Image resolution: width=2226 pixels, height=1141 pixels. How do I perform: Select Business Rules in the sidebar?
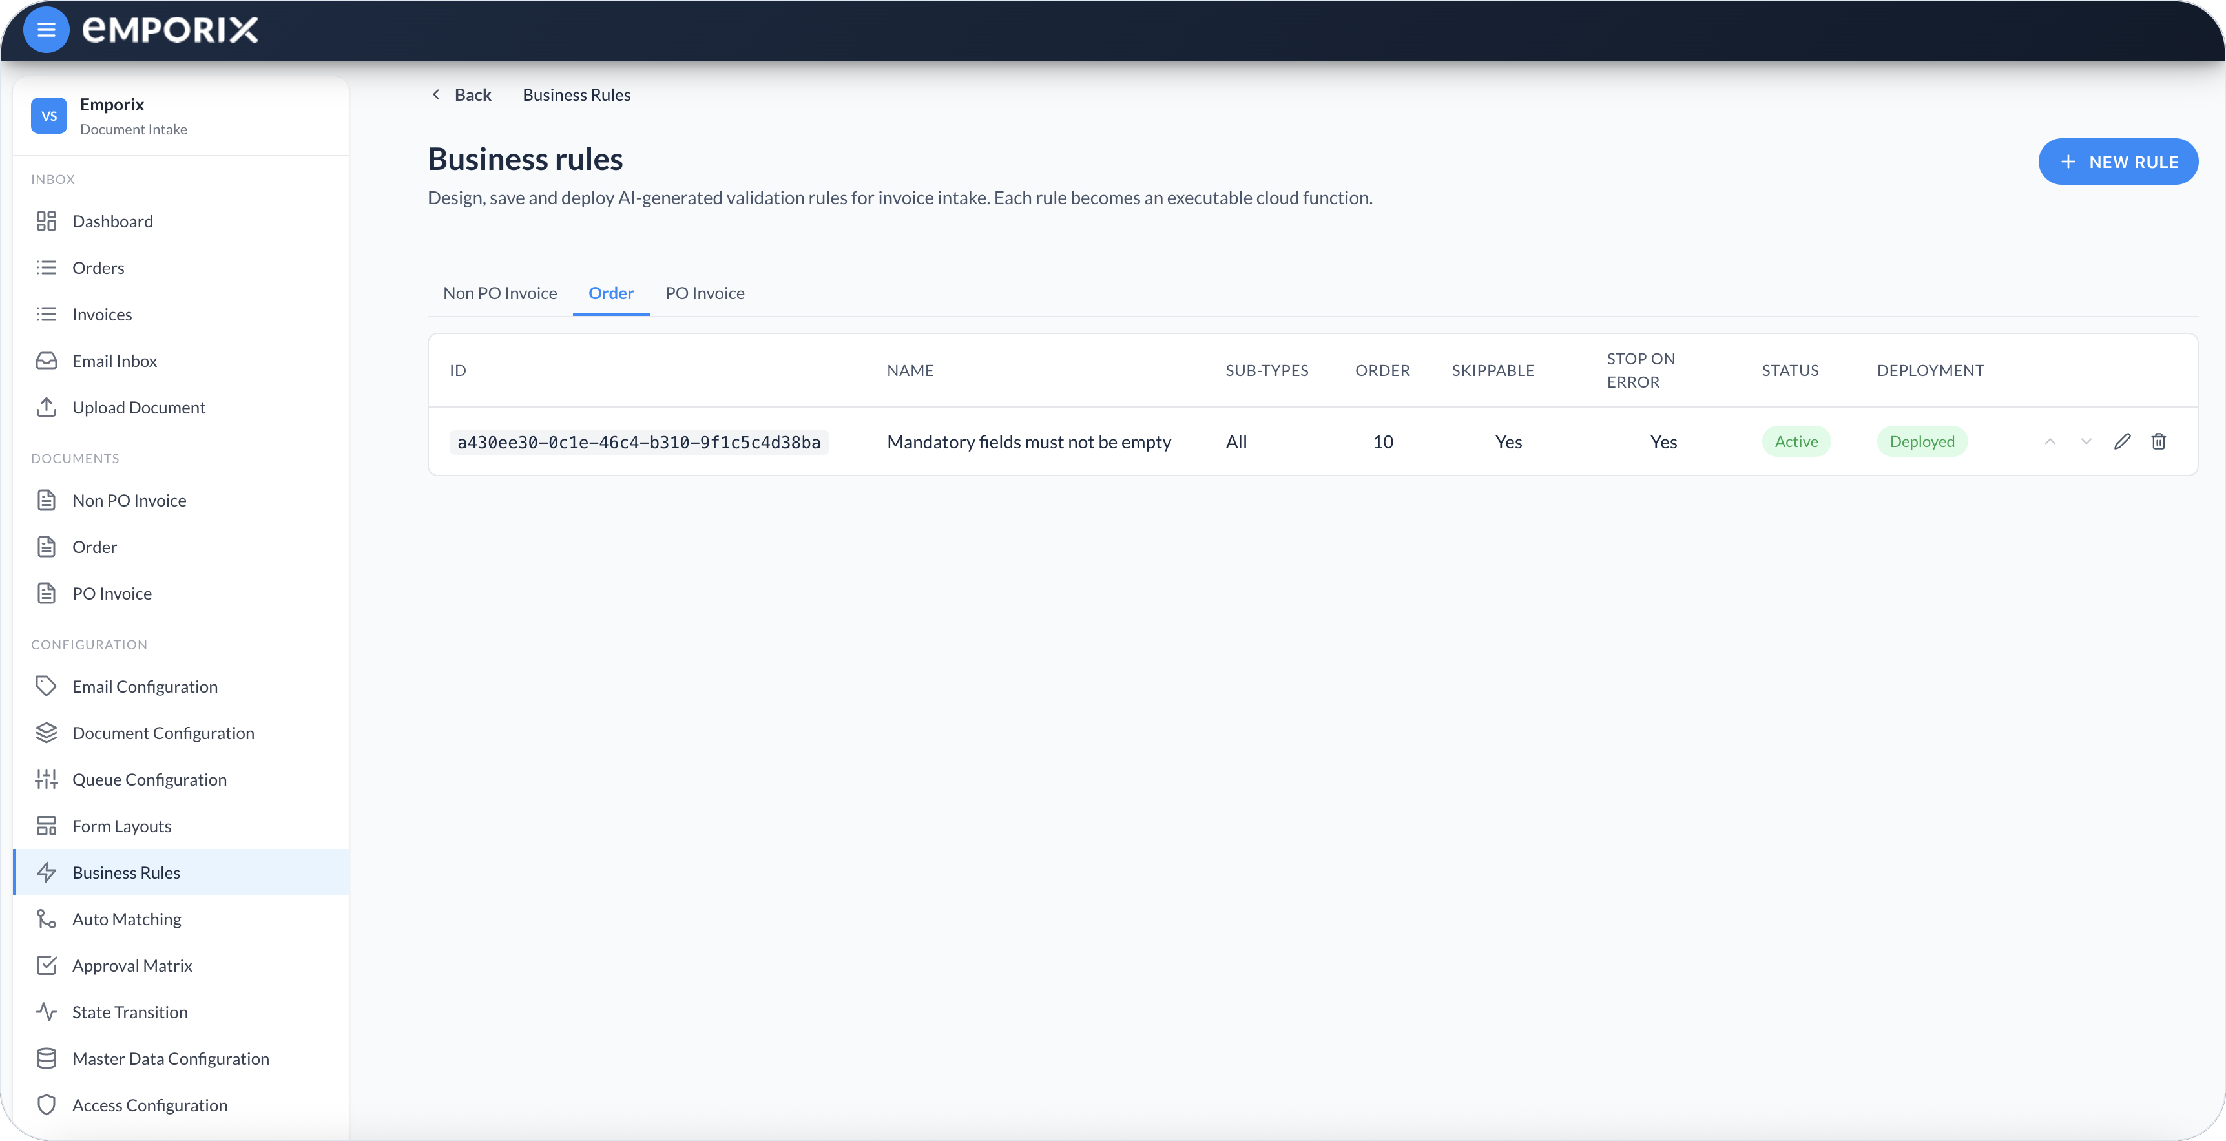click(182, 872)
